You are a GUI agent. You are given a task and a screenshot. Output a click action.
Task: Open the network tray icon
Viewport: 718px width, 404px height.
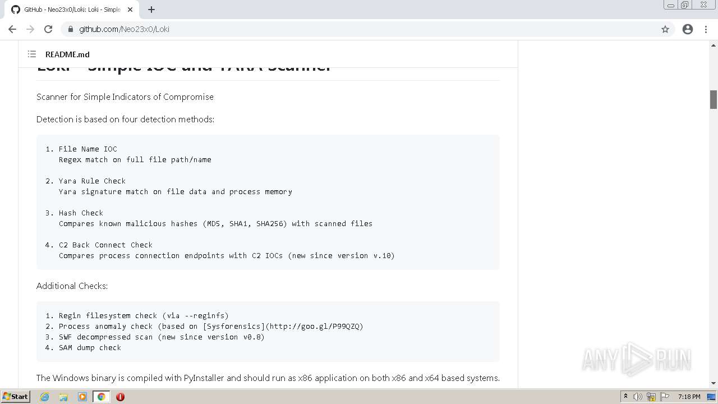[651, 397]
